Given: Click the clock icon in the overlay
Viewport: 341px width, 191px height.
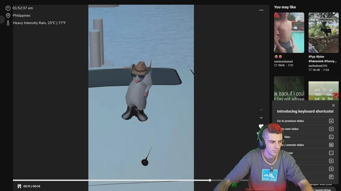Looking at the screenshot, I should point(8,8).
